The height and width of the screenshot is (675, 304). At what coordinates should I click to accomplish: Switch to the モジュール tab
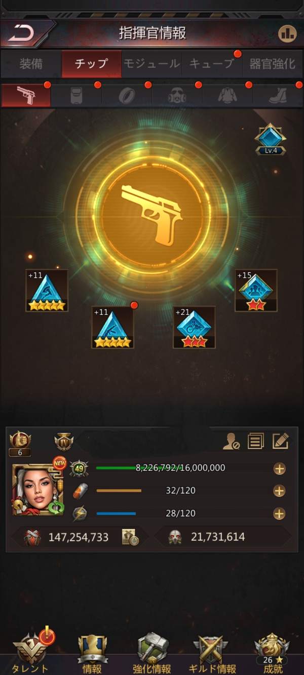(x=151, y=64)
